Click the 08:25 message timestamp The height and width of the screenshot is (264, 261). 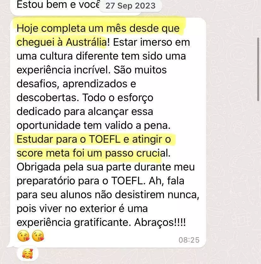(189, 240)
